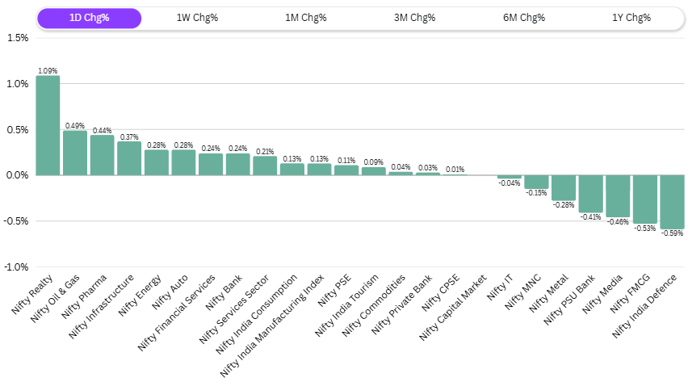Select the 1D Chg% tab
Screen dimensions: 688x382
[x=89, y=19]
